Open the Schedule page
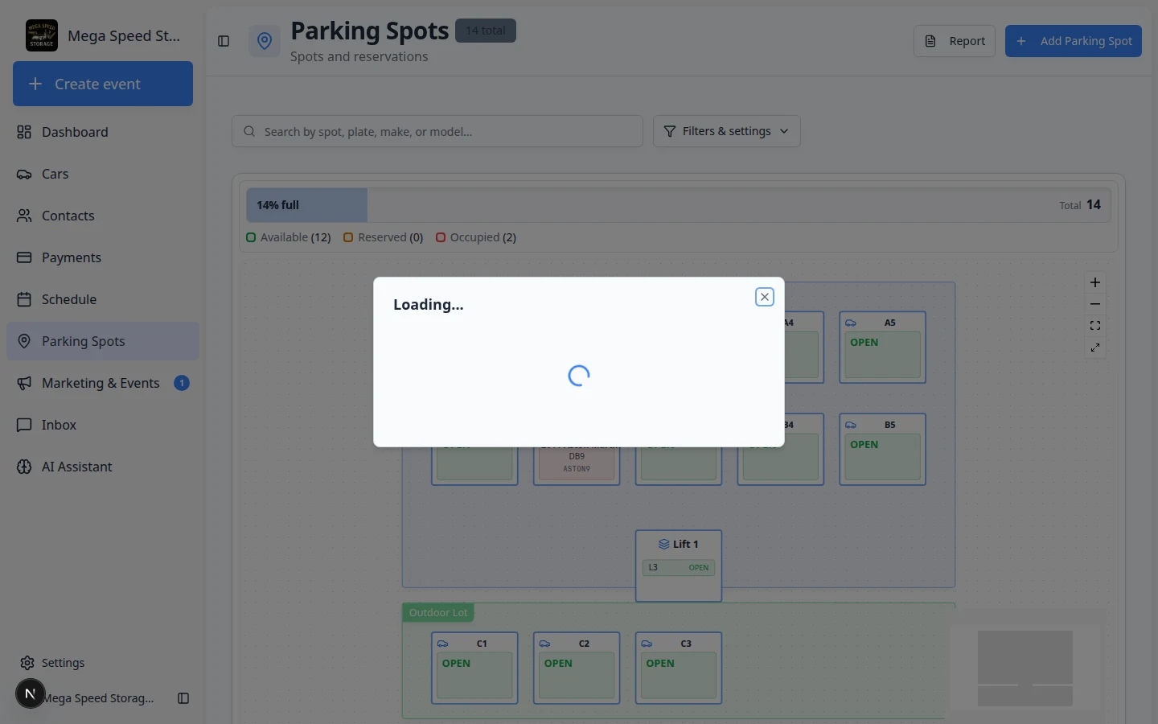The height and width of the screenshot is (724, 1158). point(103,299)
